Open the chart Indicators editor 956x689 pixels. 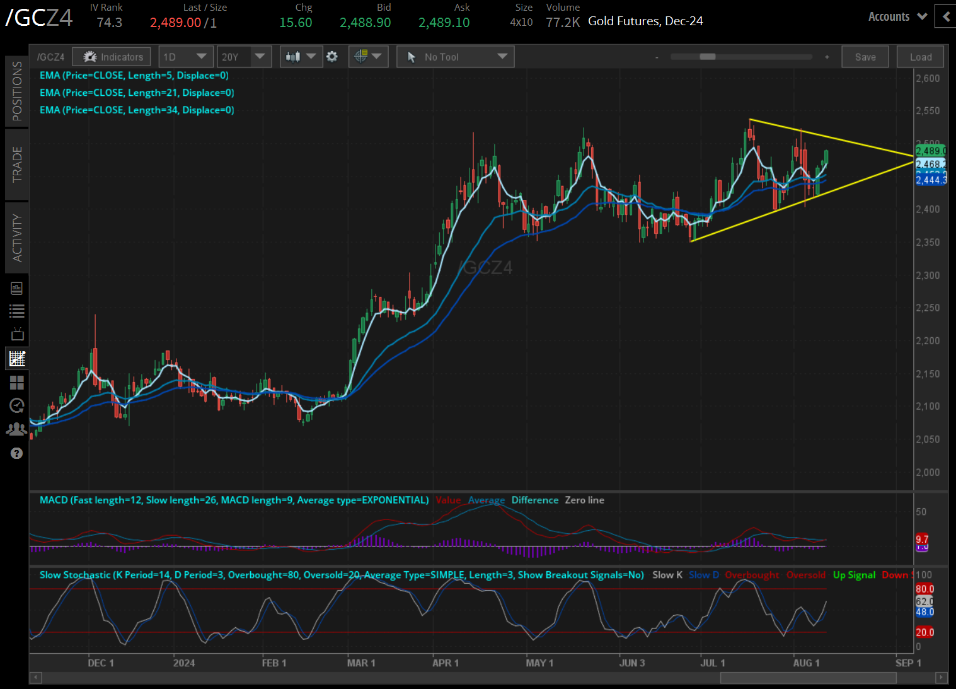tap(111, 56)
